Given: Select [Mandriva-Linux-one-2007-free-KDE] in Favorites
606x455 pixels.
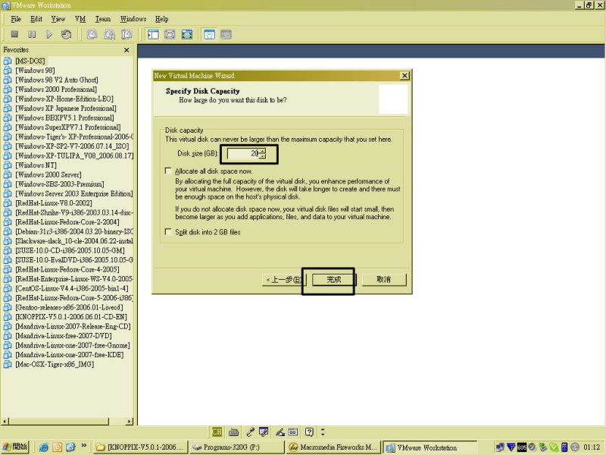Looking at the screenshot, I should (x=70, y=355).
